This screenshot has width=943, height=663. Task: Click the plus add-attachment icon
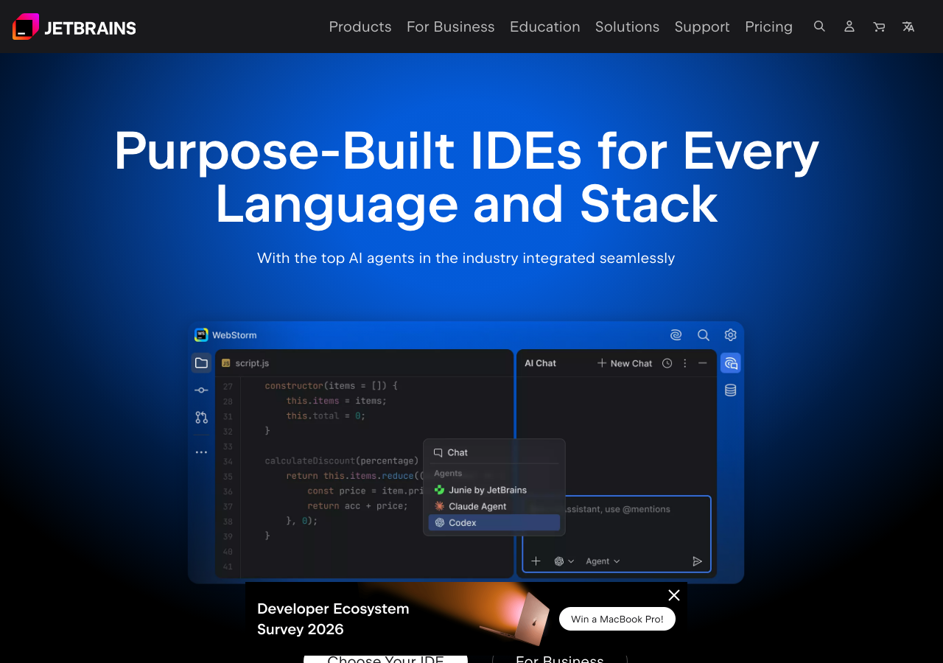click(x=536, y=561)
